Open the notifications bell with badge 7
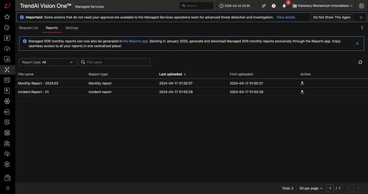368x194 pixels. [284, 6]
